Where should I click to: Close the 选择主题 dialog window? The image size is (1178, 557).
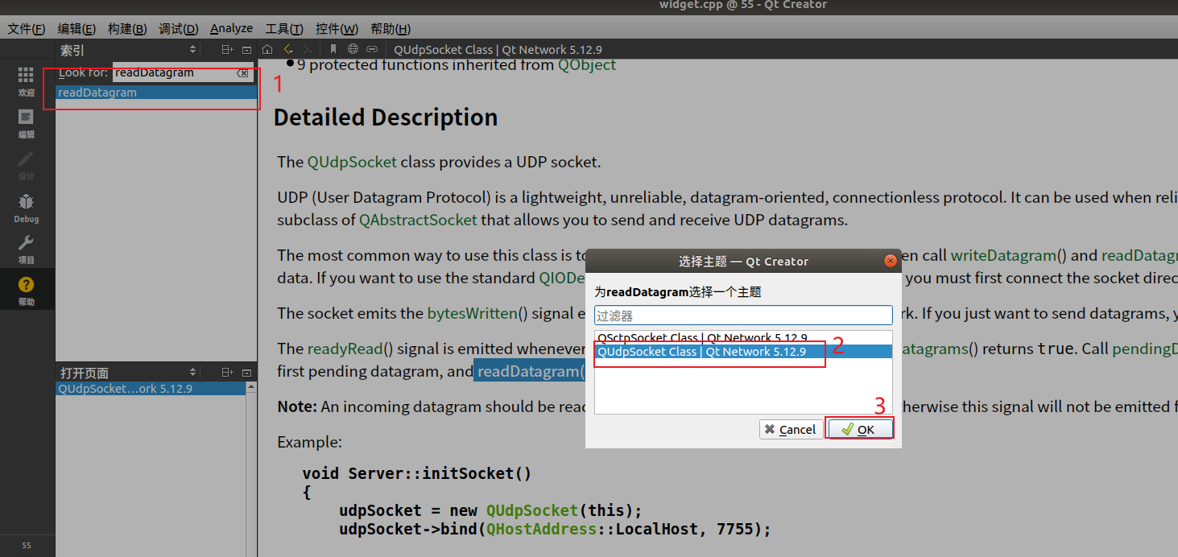[x=890, y=261]
